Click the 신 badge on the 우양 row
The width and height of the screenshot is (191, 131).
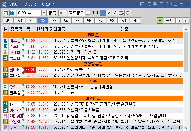[x=5, y=87]
